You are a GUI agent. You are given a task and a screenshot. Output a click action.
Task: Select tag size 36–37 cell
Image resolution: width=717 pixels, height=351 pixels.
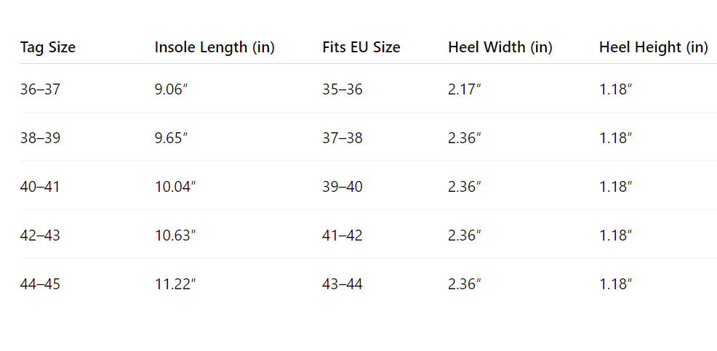coord(40,89)
